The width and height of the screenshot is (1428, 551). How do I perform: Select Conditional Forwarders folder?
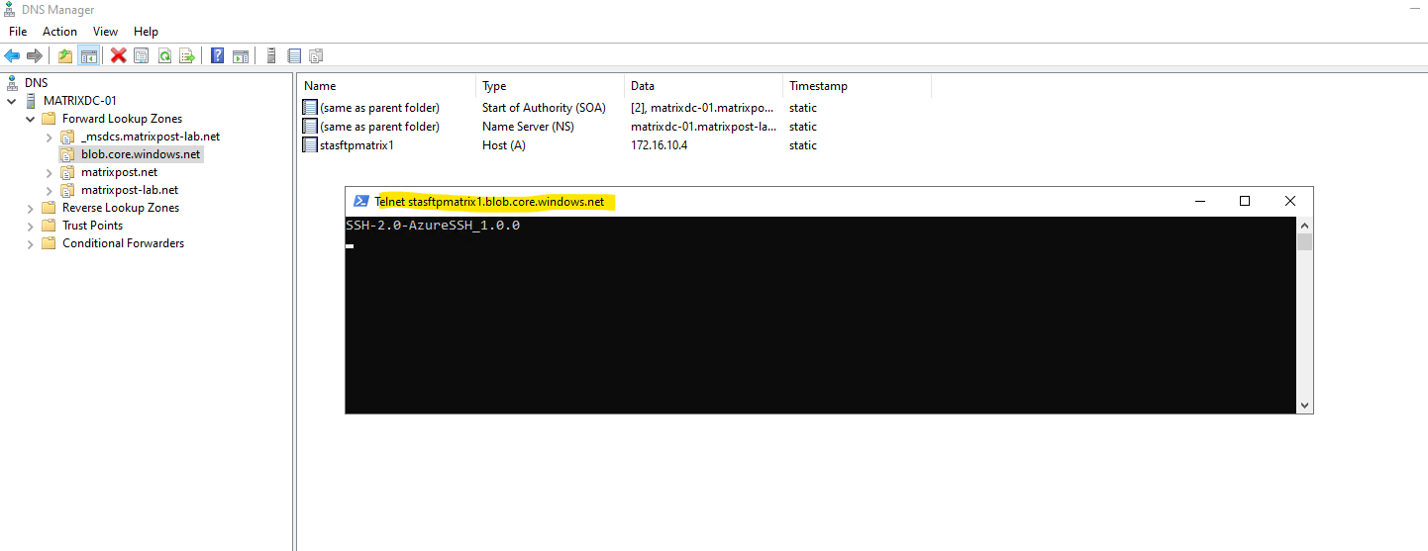click(x=123, y=243)
